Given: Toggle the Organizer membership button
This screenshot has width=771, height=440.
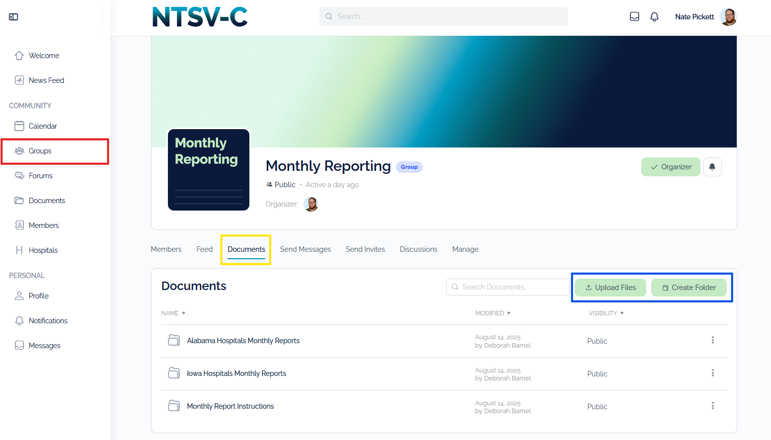Looking at the screenshot, I should (x=671, y=167).
